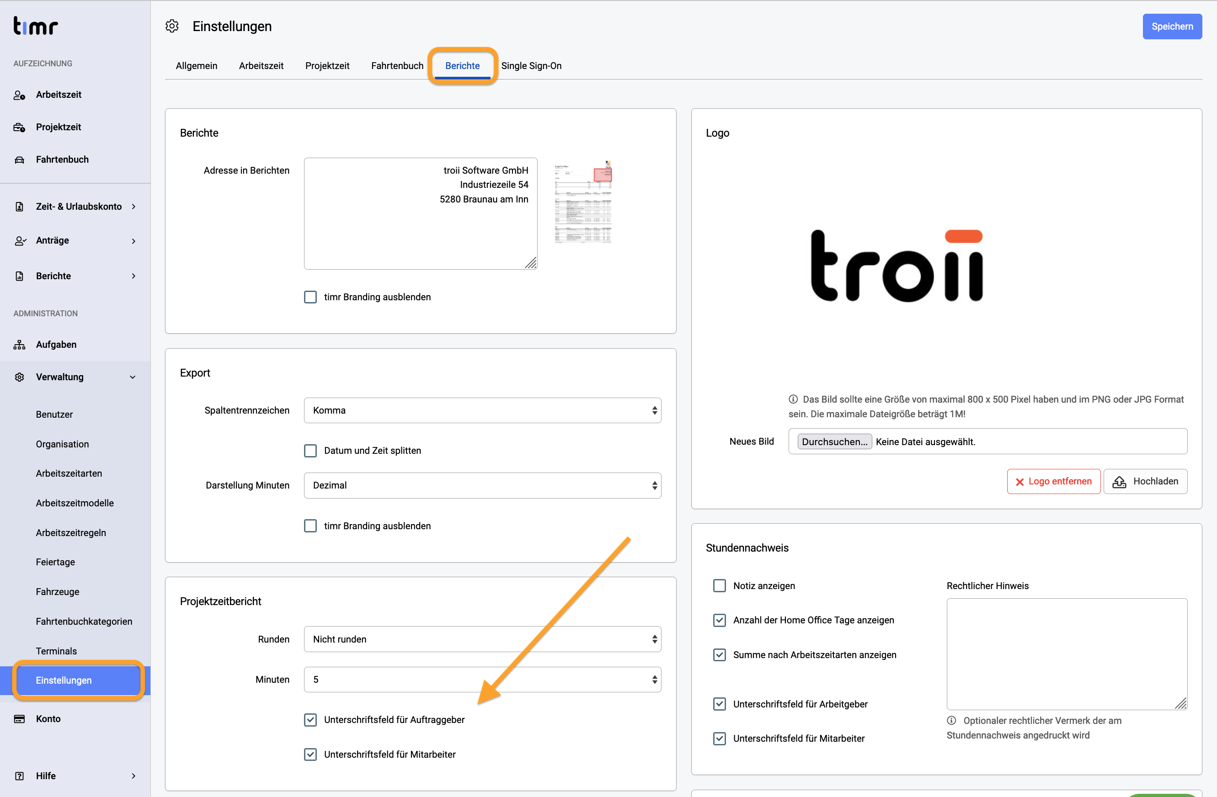Click the Aufgaben hierarchy icon
The image size is (1217, 797).
point(20,345)
